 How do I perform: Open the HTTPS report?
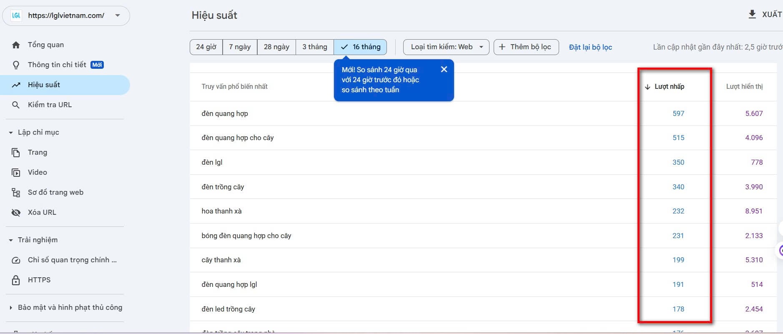coord(65,280)
